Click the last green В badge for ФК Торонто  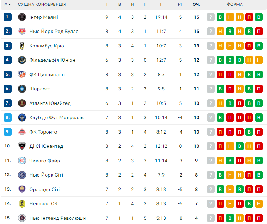click(x=259, y=132)
